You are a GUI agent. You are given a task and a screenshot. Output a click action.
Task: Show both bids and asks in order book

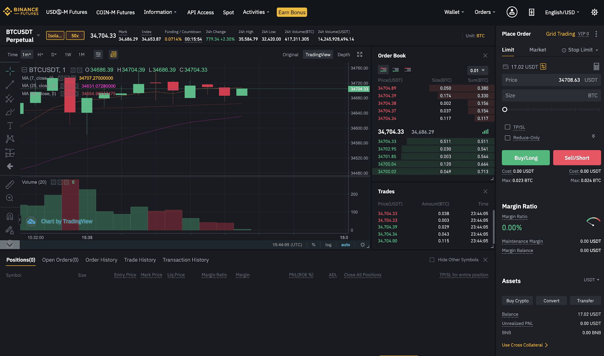click(x=383, y=70)
